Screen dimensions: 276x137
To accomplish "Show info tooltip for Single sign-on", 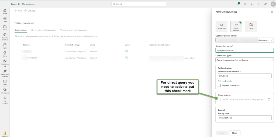I will [269, 99].
